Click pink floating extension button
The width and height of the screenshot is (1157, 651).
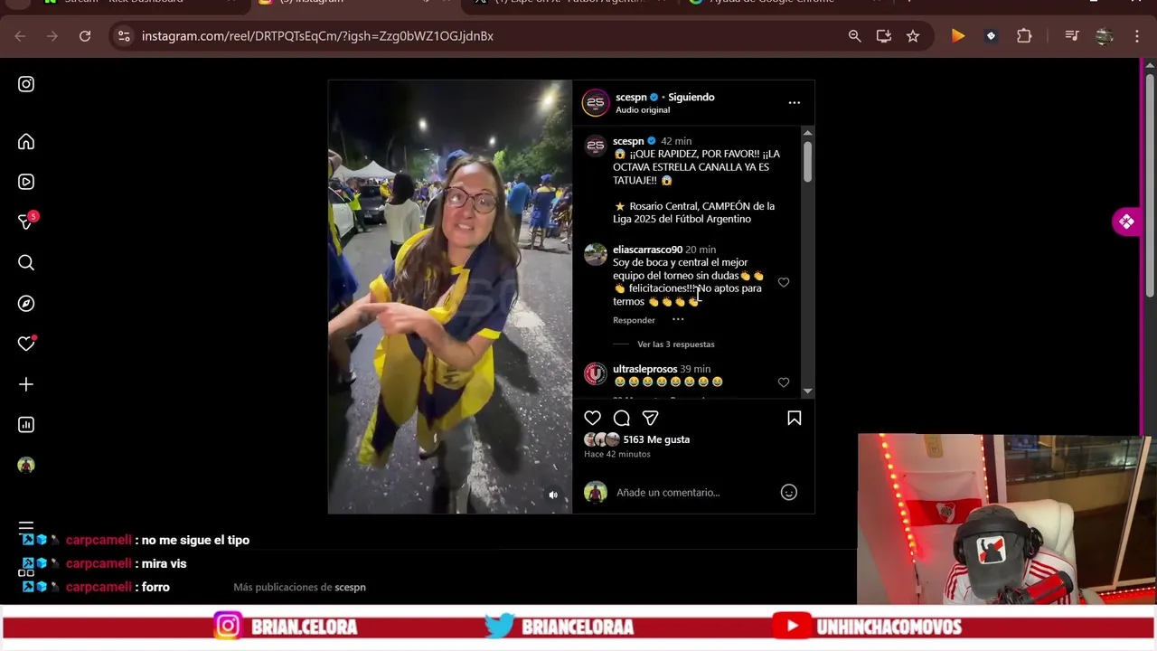pyautogui.click(x=1126, y=222)
